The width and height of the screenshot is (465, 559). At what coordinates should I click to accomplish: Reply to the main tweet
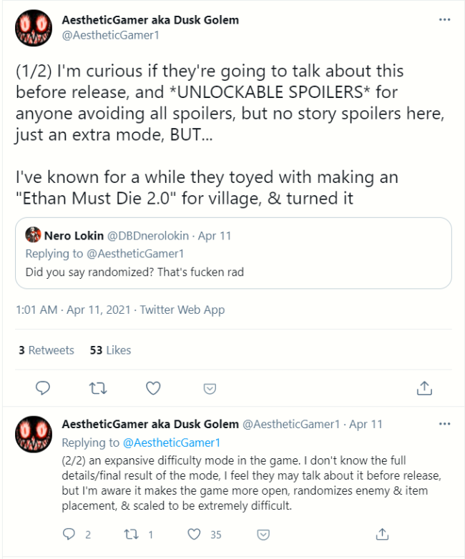43,388
